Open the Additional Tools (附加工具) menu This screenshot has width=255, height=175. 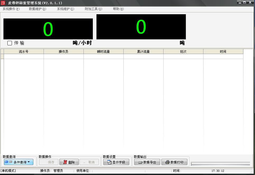coord(93,9)
